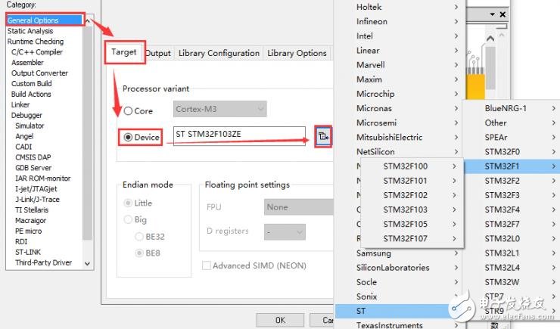Expand the BlueNRG-1 submenu

[512, 108]
